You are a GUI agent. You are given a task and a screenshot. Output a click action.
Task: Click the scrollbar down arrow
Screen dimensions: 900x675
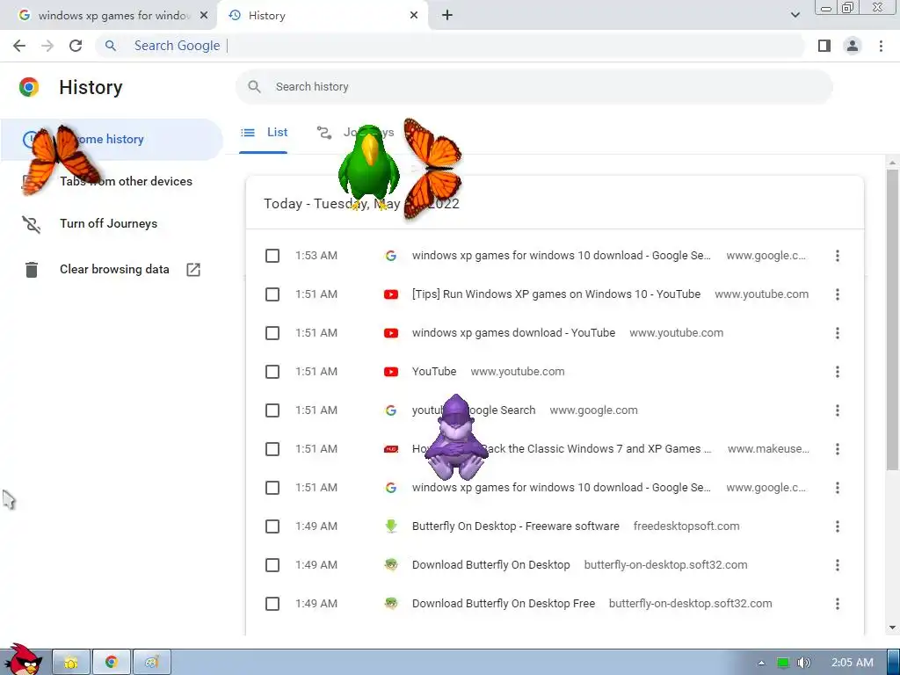(892, 628)
